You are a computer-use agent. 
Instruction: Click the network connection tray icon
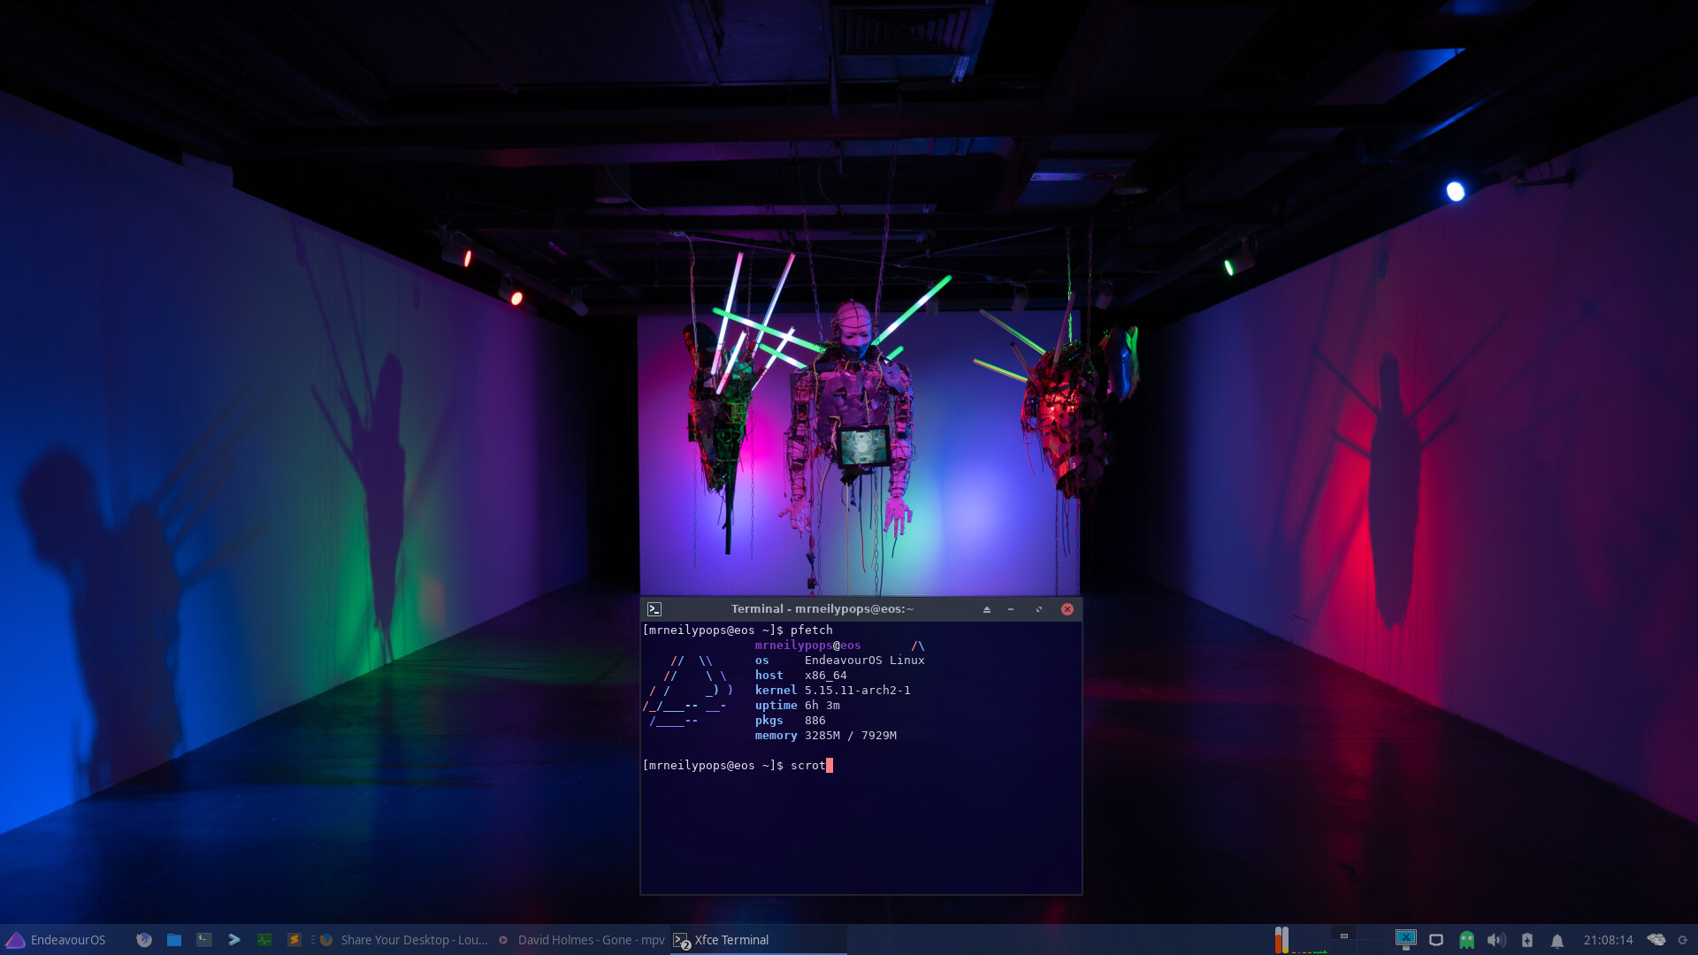[x=1436, y=940]
